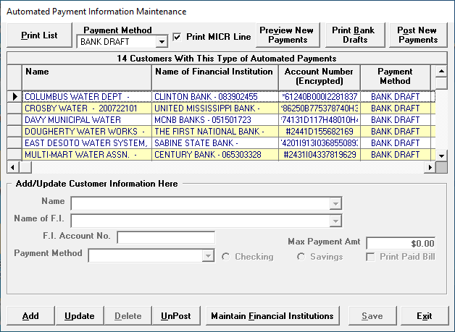Click Preview New Payments button
455x332 pixels.
(x=288, y=35)
